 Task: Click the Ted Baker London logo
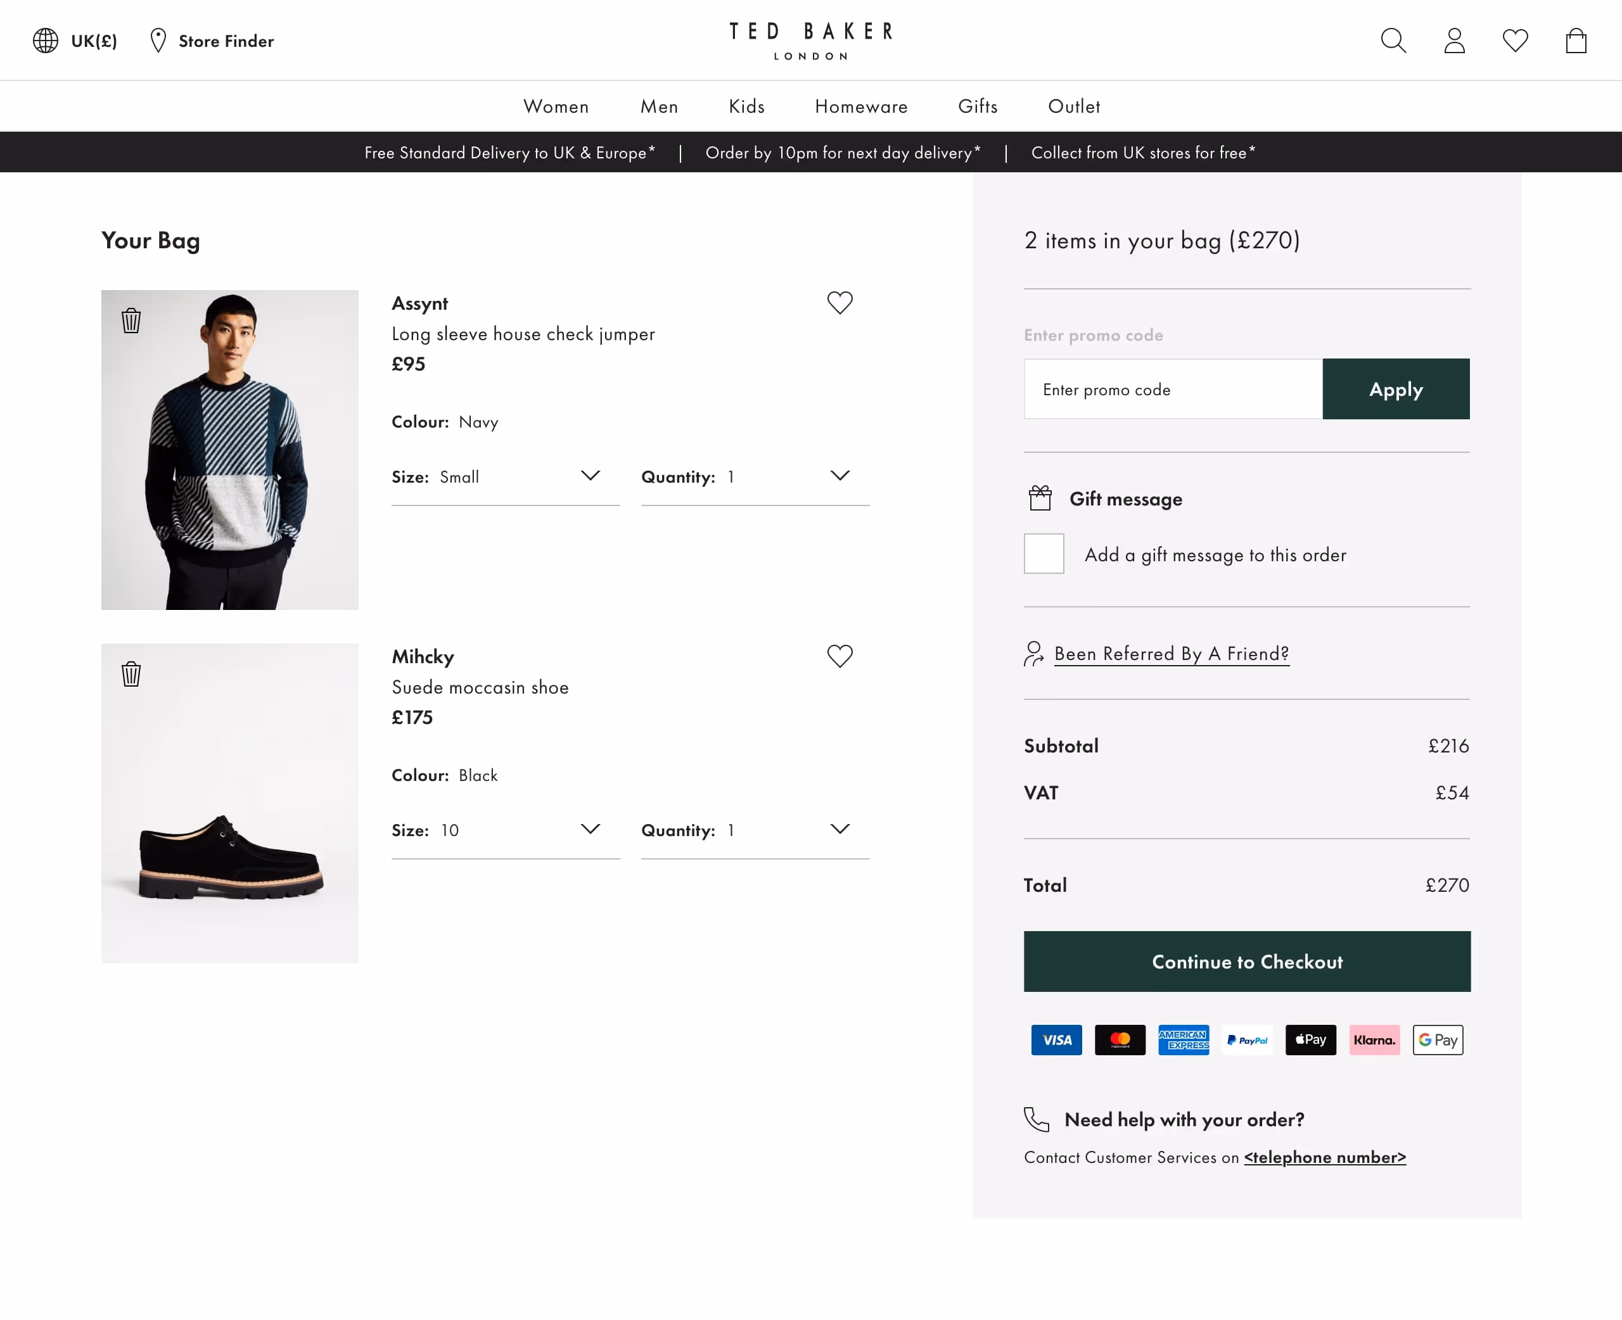pos(810,41)
